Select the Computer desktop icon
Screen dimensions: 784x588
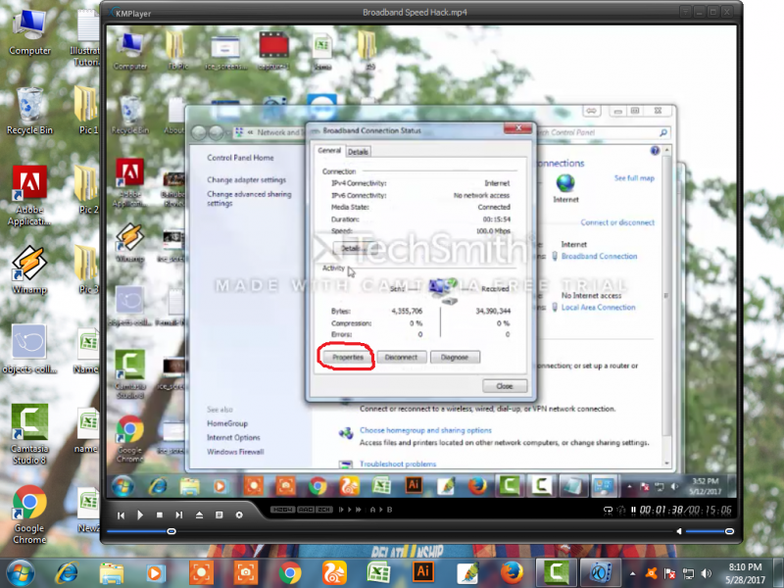[x=29, y=32]
